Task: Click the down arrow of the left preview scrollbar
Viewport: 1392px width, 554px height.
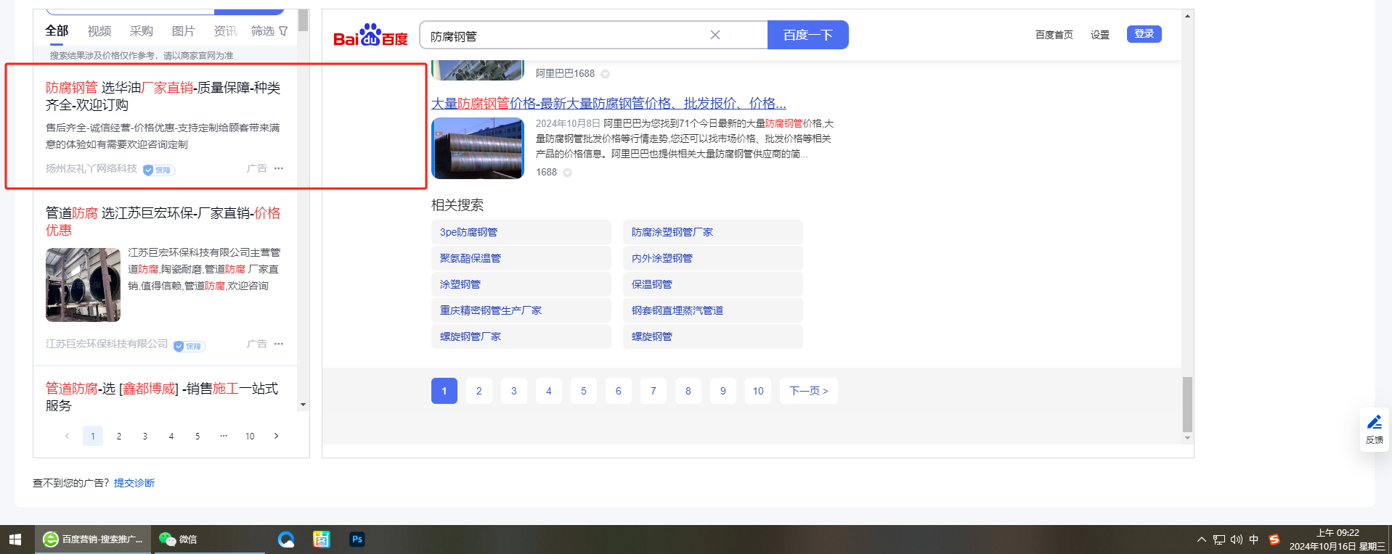Action: [x=303, y=405]
